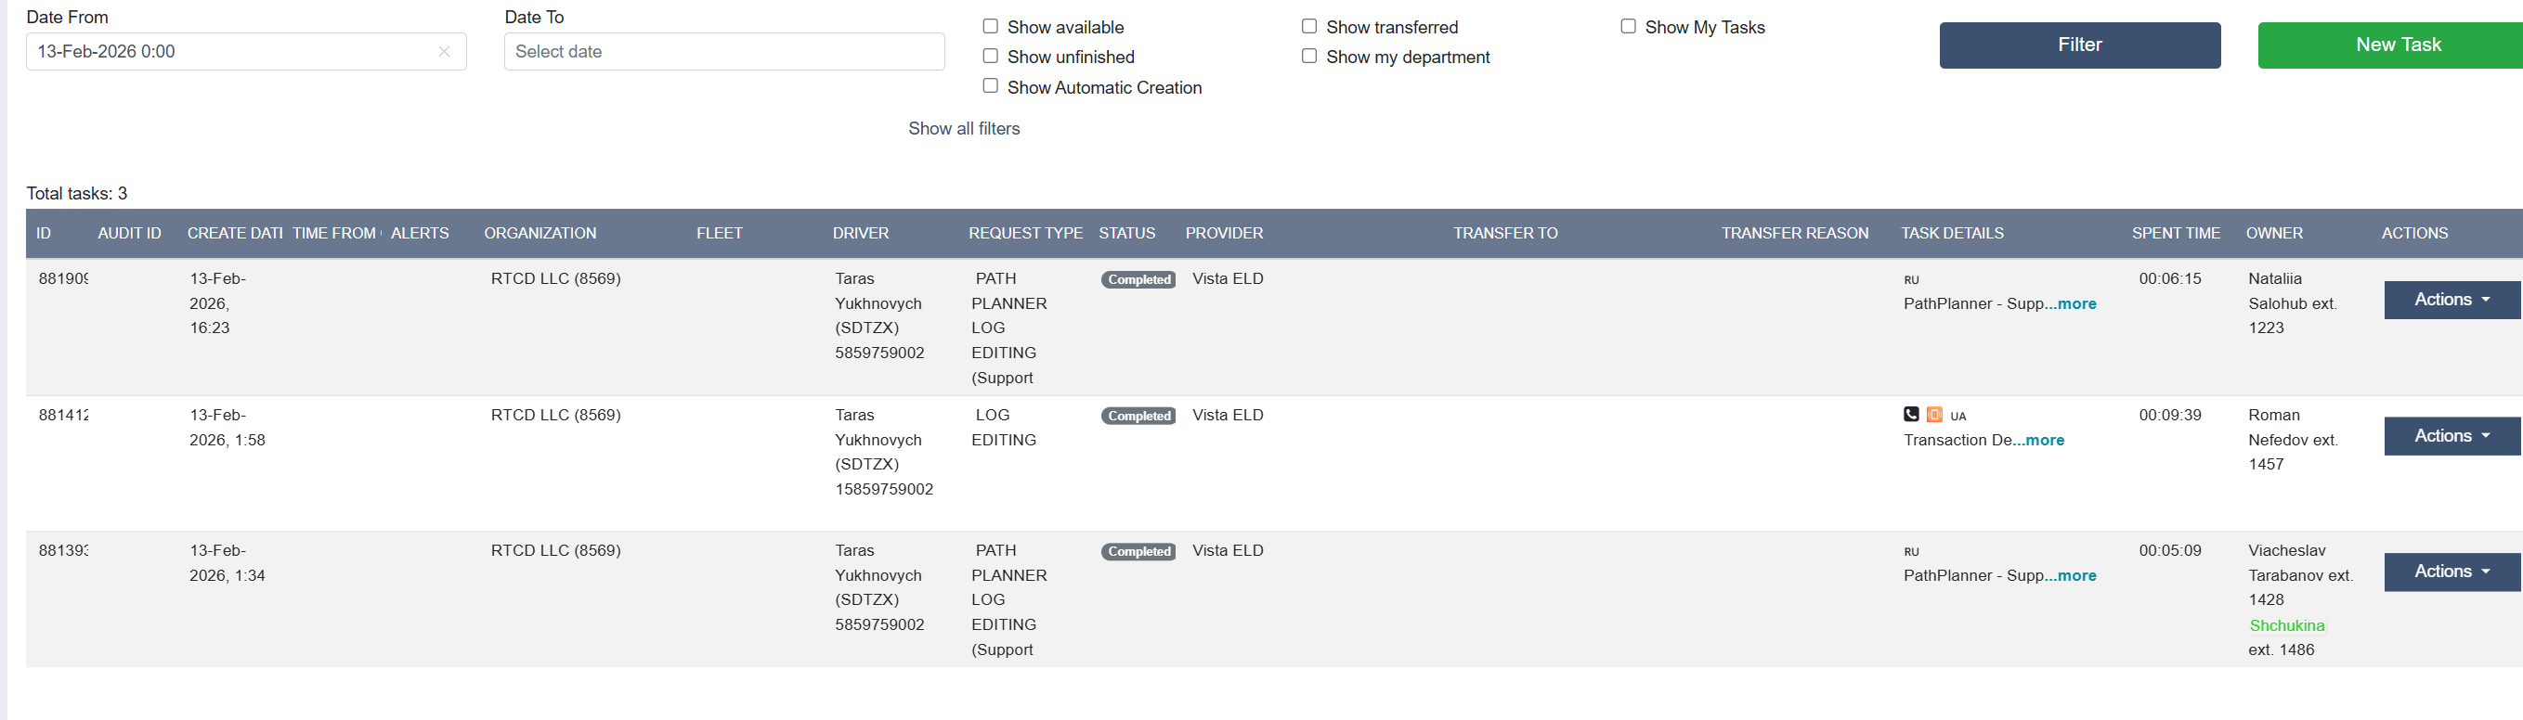Expand Show all filters link
The width and height of the screenshot is (2523, 720).
pos(964,128)
